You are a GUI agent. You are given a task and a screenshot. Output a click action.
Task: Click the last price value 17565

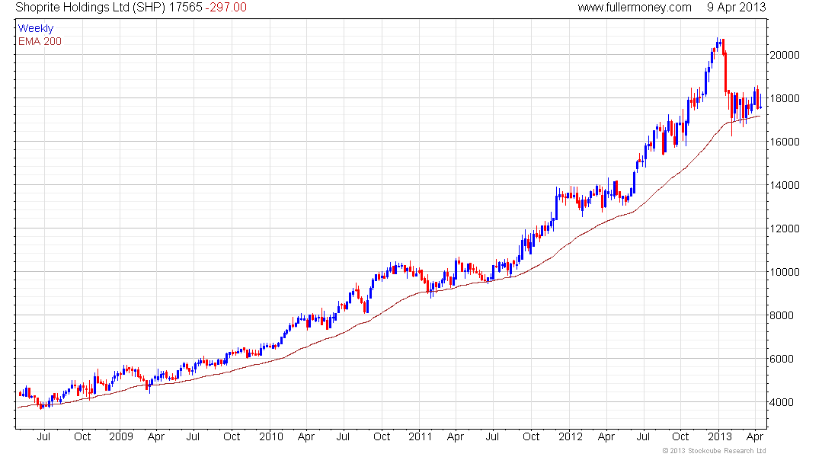[x=185, y=8]
